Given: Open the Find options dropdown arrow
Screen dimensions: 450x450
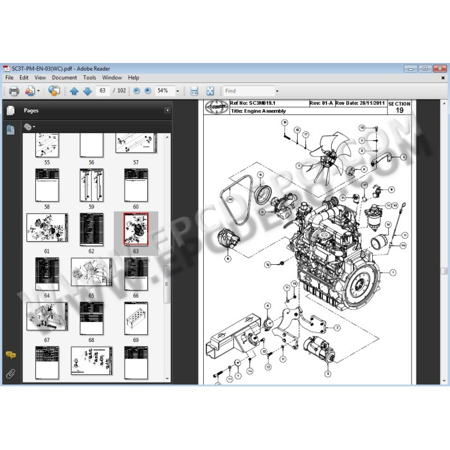Looking at the screenshot, I should point(277,91).
